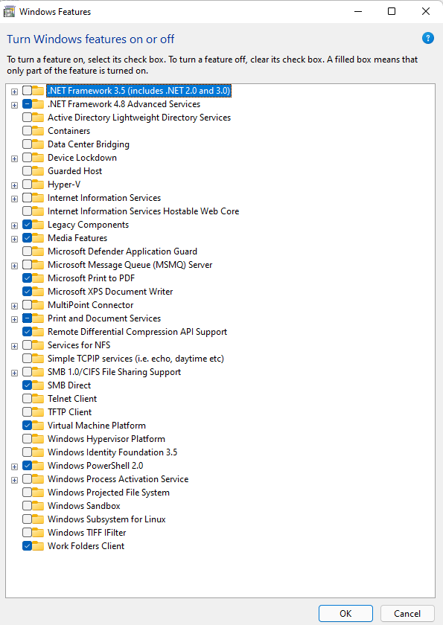Screen dimensions: 443x625
Task: Expand the Media Features node
Action: click(x=14, y=239)
